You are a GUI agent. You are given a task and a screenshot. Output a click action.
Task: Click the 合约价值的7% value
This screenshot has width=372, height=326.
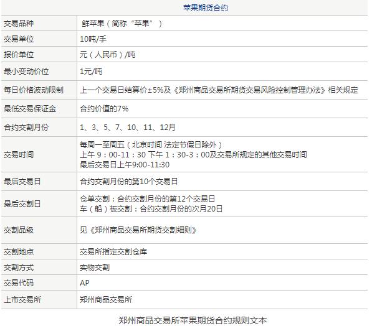(104, 109)
